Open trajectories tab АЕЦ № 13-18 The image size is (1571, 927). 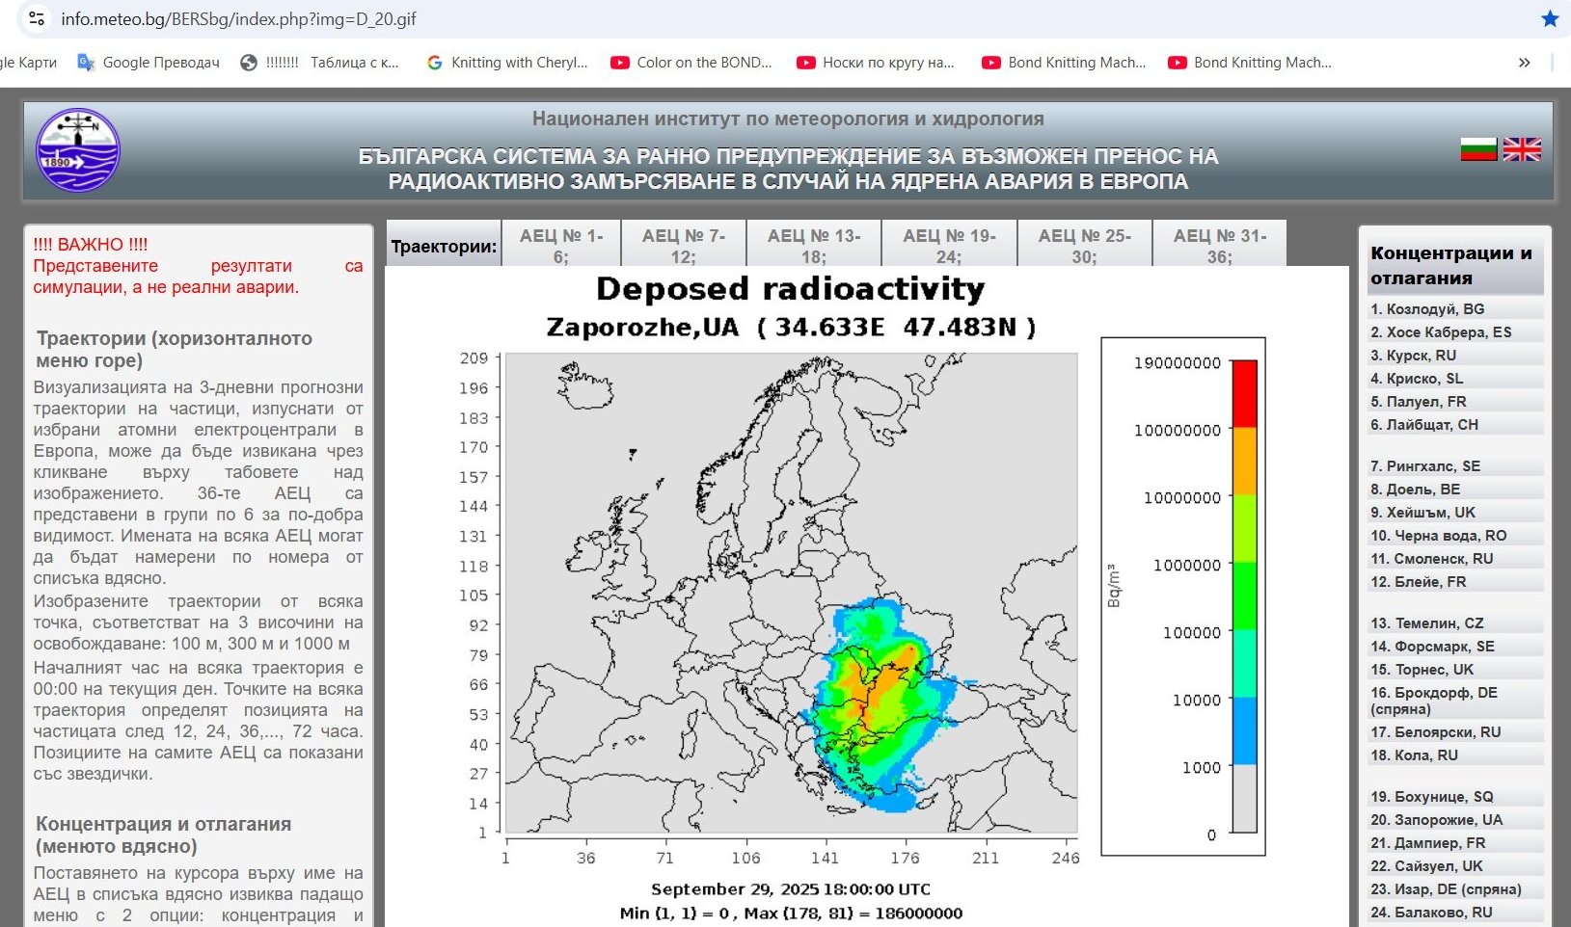point(814,246)
